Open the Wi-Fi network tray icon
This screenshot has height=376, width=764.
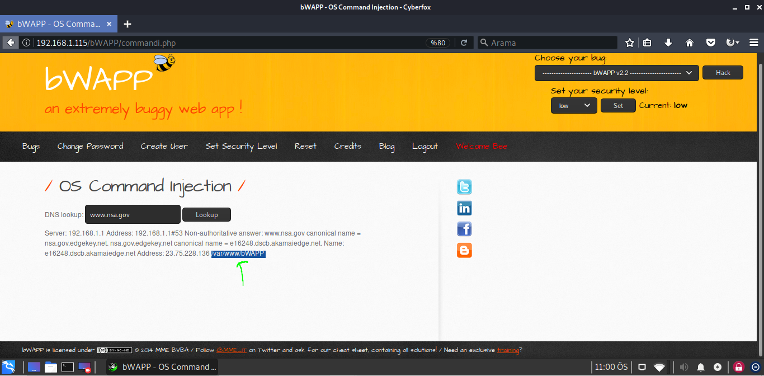659,368
